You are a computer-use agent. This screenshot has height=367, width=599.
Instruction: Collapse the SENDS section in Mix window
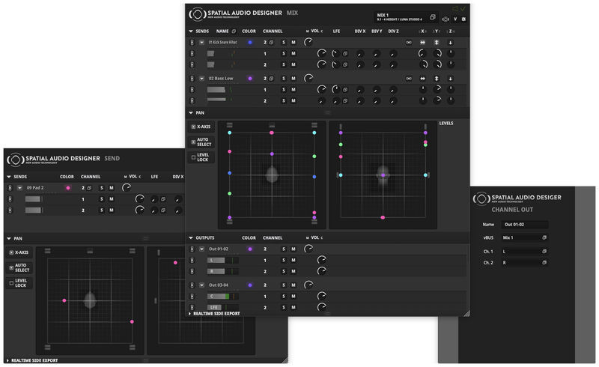point(191,31)
